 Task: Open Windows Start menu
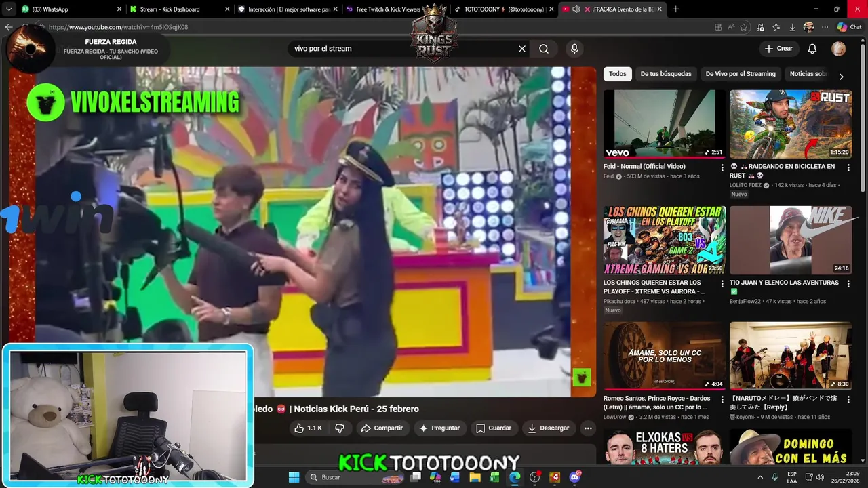click(294, 477)
